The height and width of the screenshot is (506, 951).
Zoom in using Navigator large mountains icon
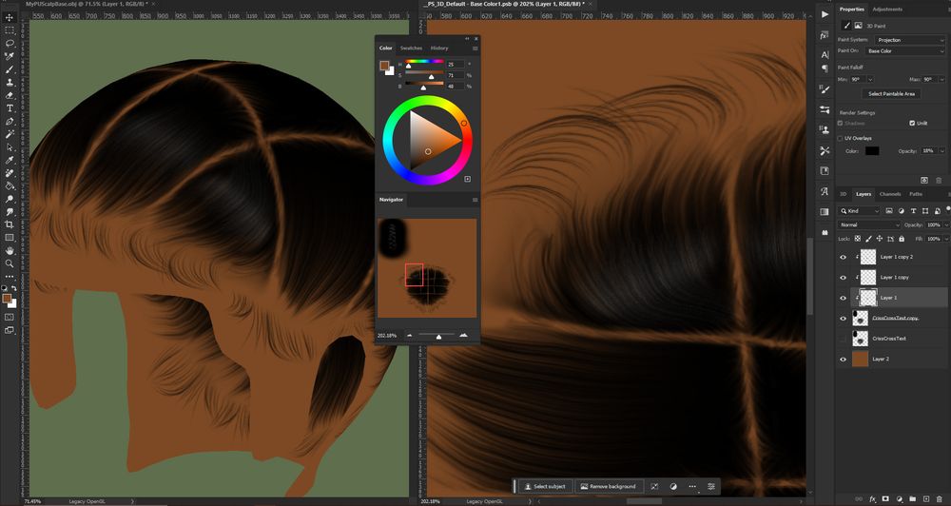point(464,335)
